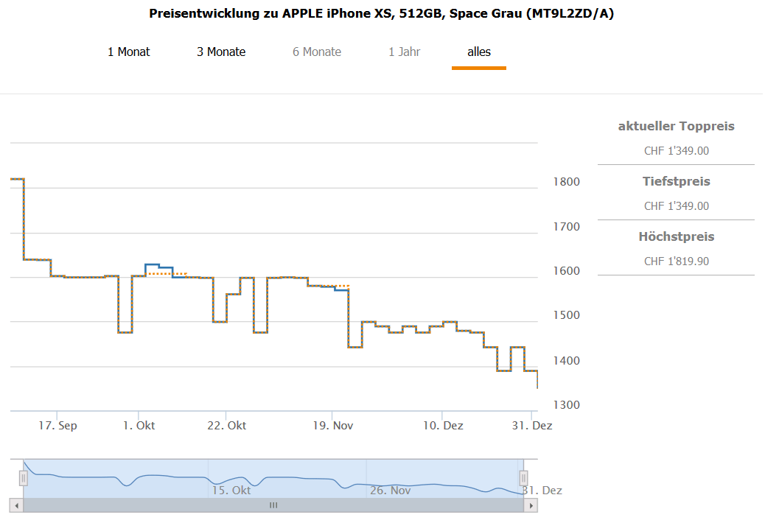Choose the 1 Jahr range
Image resolution: width=765 pixels, height=520 pixels.
(405, 52)
